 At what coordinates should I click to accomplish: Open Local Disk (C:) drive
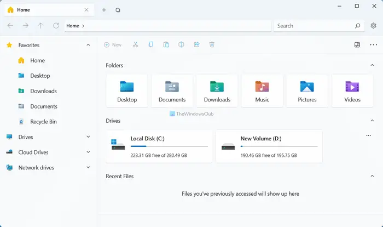(159, 146)
